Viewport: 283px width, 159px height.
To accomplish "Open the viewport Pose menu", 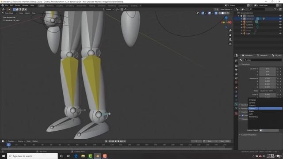I will point(34,13).
